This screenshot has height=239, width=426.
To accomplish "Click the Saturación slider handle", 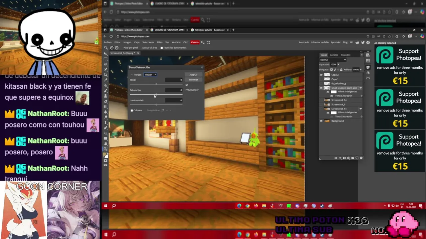I will [156, 95].
